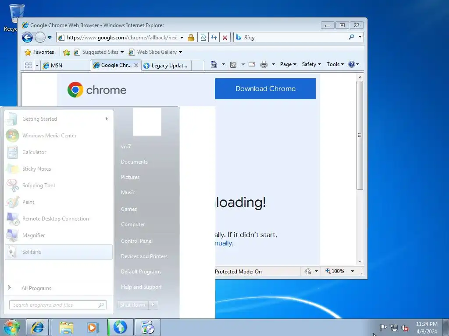This screenshot has width=449, height=336.
Task: Expand the address bar URL dropdown
Action: point(182,38)
